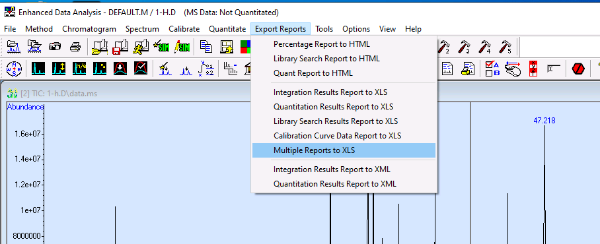Screen dimensions: 600x244
Task: Click the text cursor bracket icon
Action: (x=554, y=69)
